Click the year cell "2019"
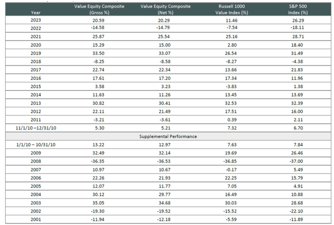Image resolution: width=334 pixels, height=225 pixels. click(x=35, y=53)
